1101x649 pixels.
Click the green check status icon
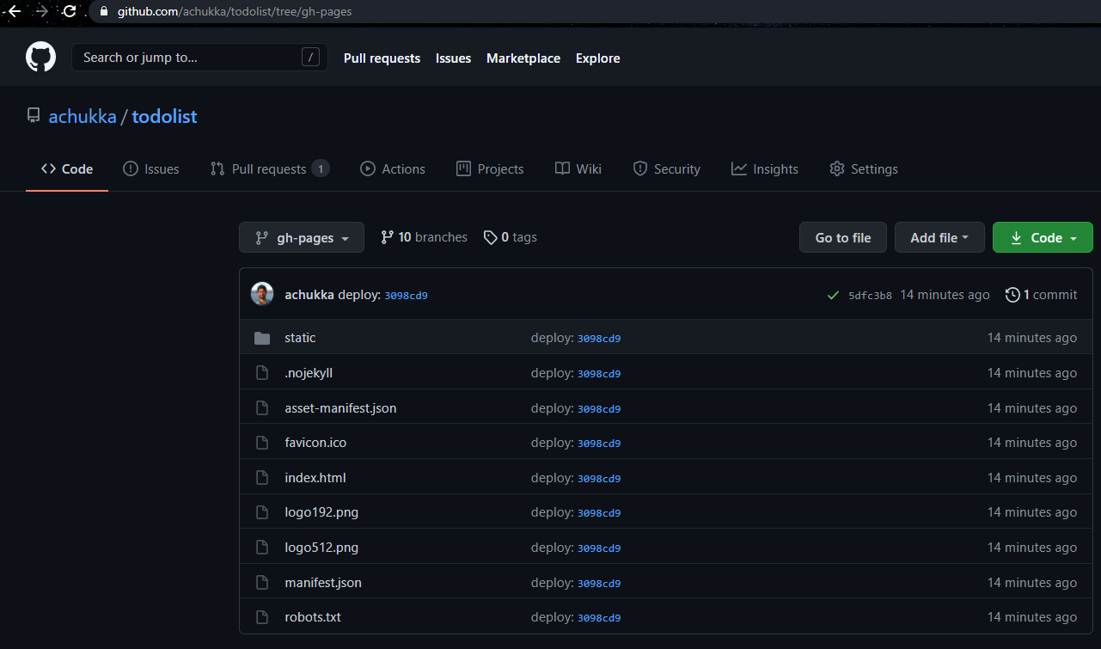pos(833,295)
